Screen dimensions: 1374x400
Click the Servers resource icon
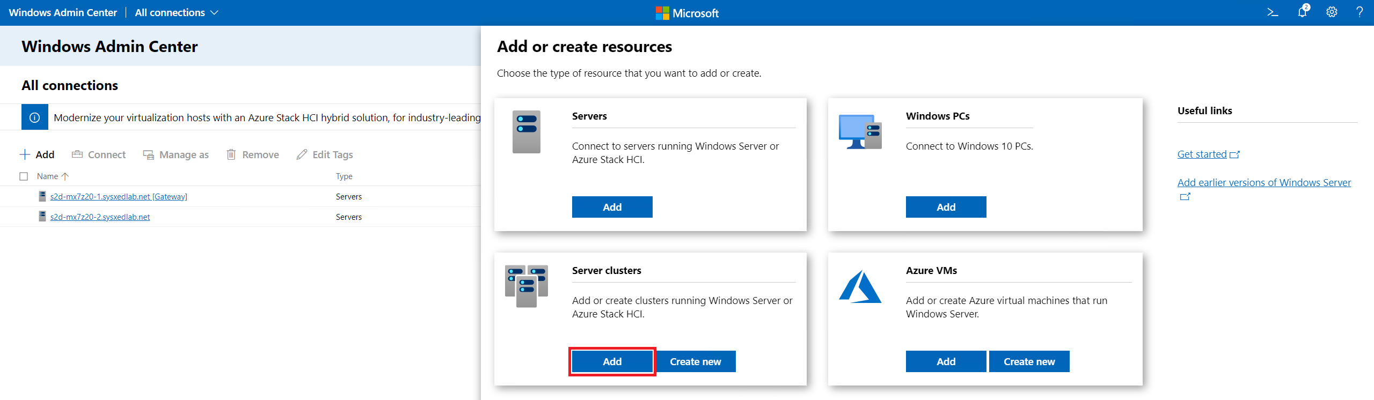click(x=527, y=132)
